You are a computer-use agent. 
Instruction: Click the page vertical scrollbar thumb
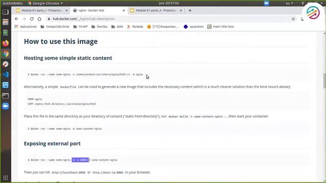324,81
